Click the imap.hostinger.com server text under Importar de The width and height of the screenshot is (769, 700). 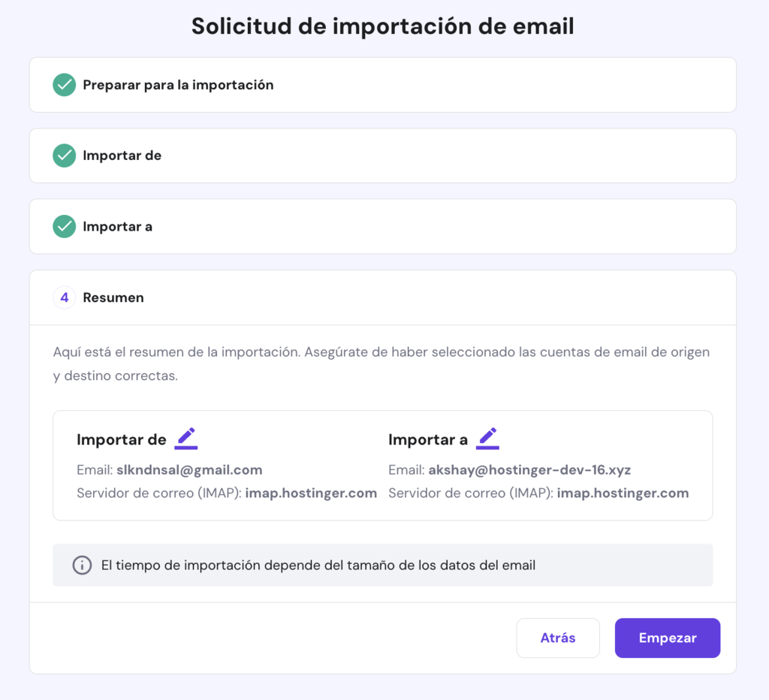pos(311,493)
